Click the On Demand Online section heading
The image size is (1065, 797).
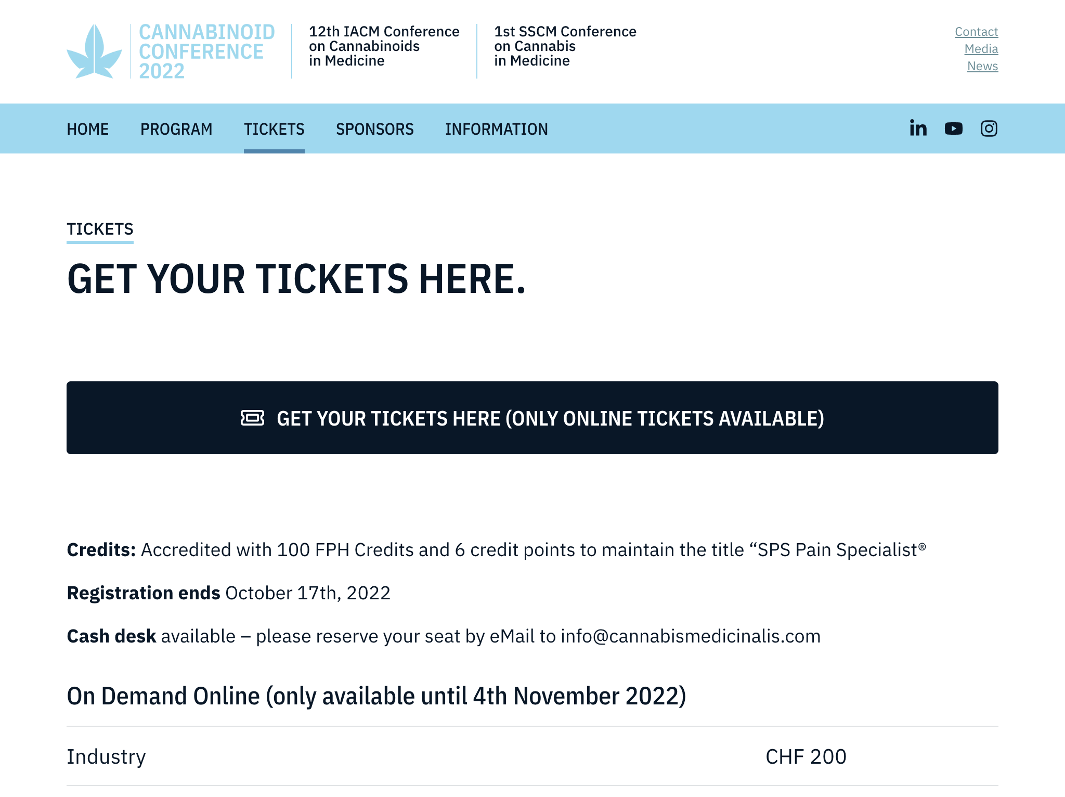tap(376, 696)
